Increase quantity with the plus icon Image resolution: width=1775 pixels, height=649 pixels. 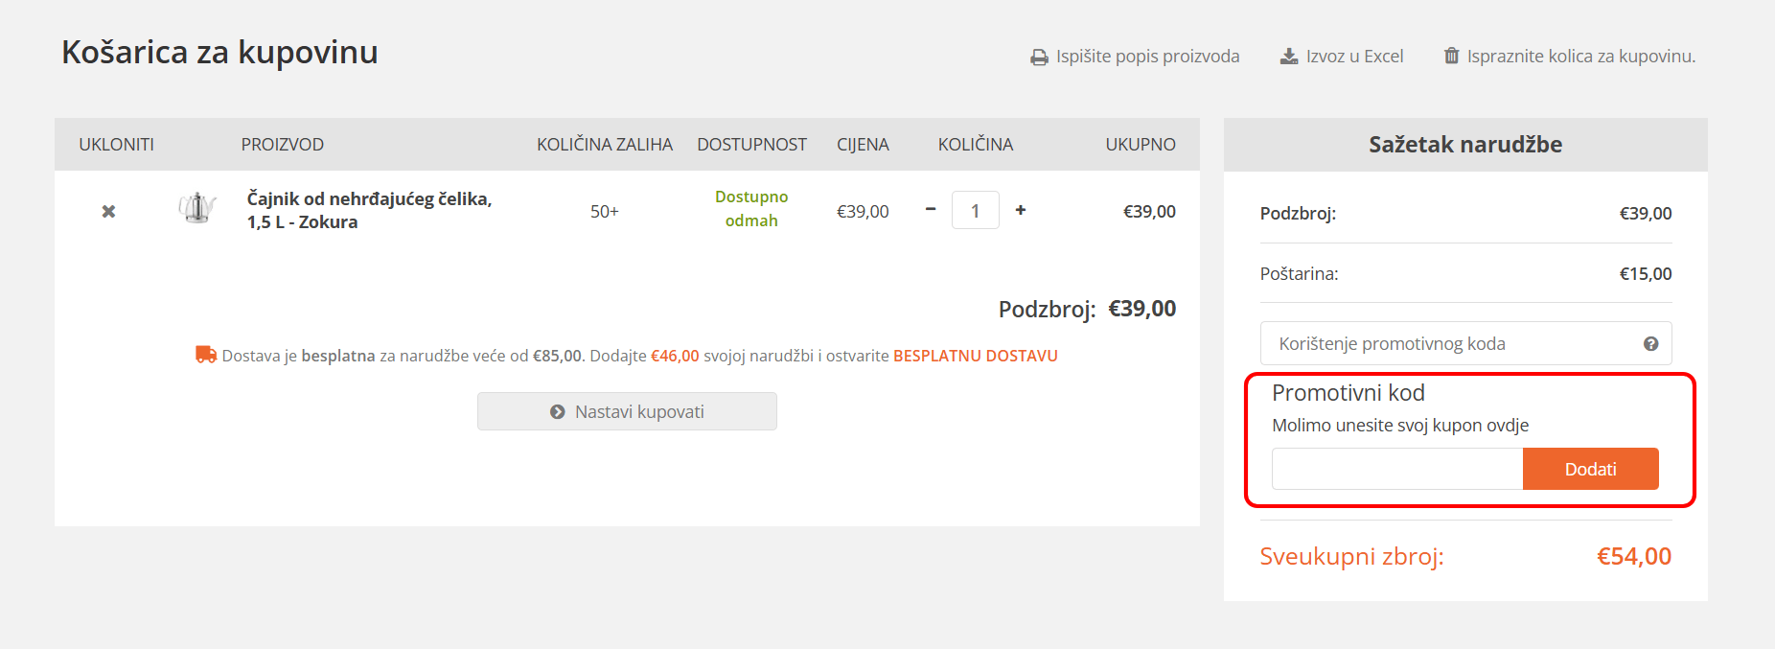click(x=1020, y=209)
